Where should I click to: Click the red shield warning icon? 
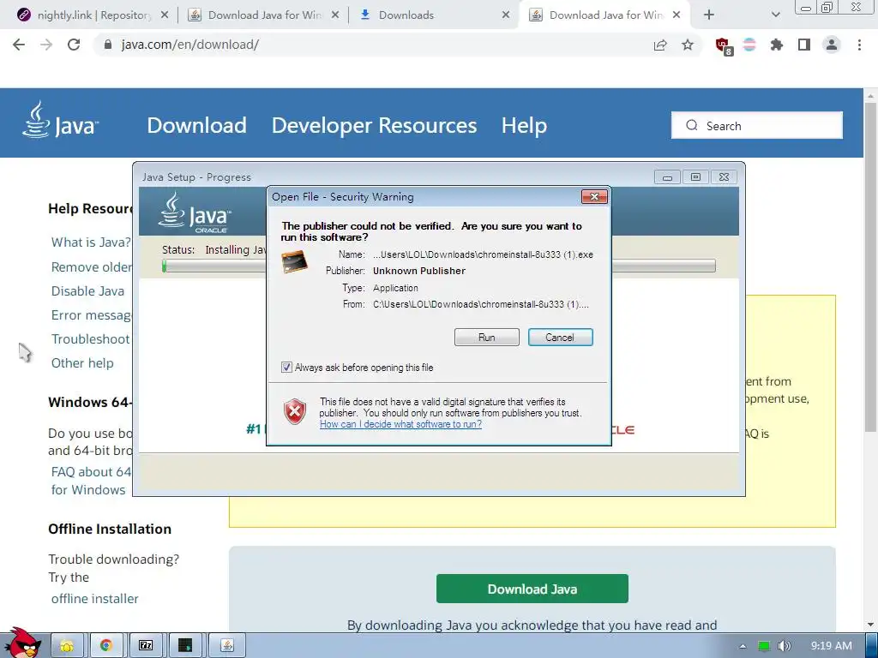click(x=295, y=412)
